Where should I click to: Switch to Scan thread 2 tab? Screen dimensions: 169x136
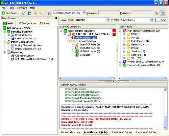[x=122, y=132]
